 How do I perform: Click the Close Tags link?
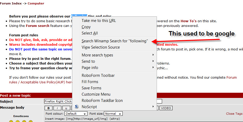234,114
